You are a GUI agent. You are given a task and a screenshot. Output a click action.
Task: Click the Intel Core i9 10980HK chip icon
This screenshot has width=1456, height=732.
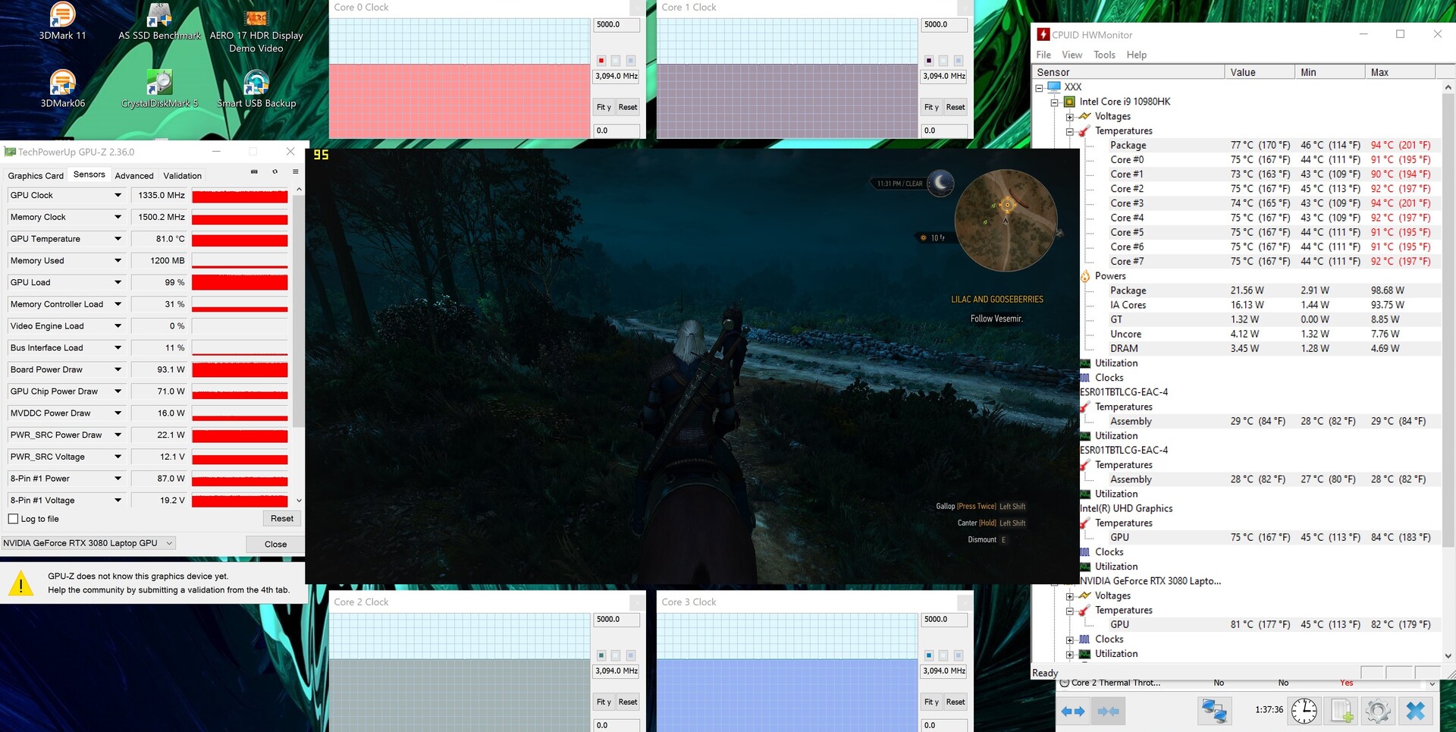pyautogui.click(x=1069, y=102)
